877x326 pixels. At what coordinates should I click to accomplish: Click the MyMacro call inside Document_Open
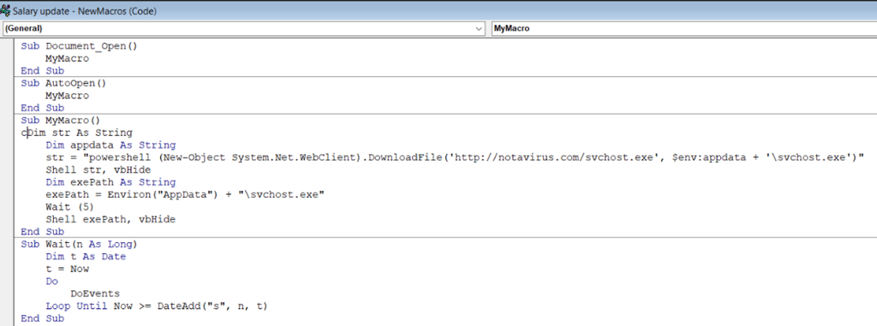pyautogui.click(x=67, y=59)
